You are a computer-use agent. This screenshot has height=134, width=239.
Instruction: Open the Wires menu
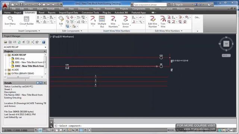pos(152,9)
